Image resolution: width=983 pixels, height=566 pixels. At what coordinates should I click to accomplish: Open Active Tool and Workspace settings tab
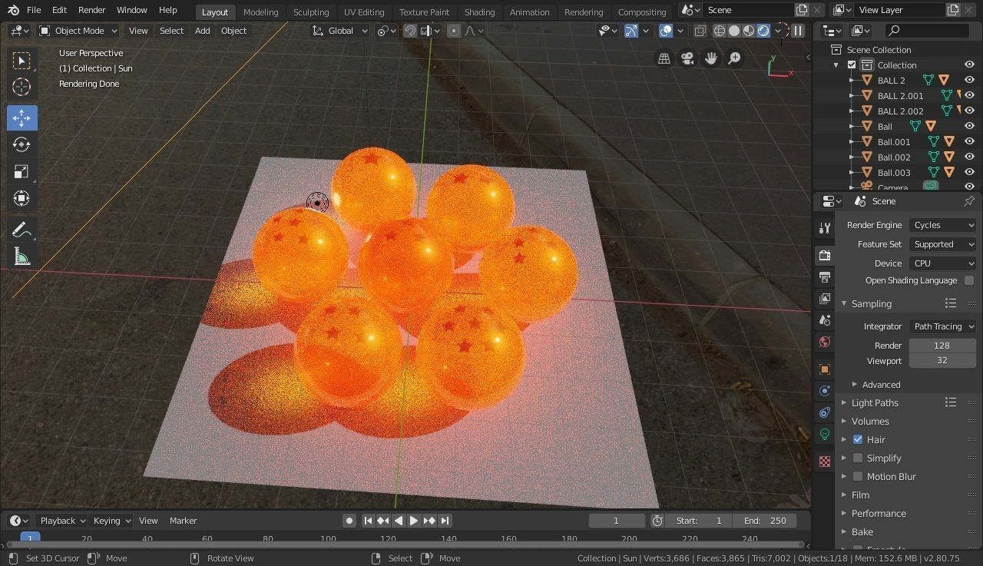click(825, 228)
